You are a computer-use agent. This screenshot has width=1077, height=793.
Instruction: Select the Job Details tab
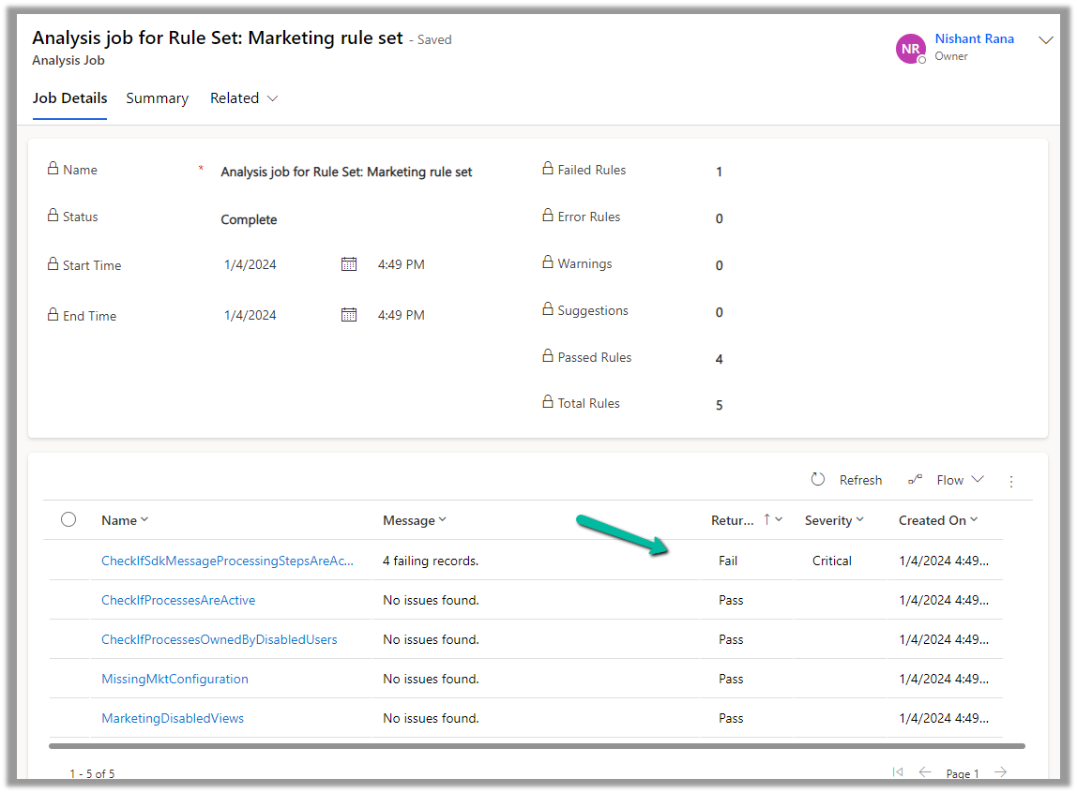70,98
